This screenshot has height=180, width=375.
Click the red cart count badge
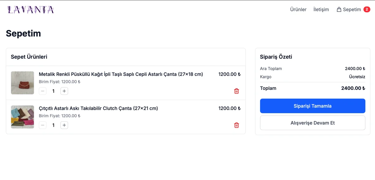(x=367, y=9)
